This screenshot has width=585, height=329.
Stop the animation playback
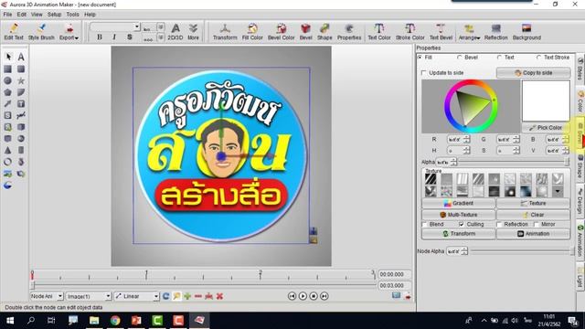(314, 296)
